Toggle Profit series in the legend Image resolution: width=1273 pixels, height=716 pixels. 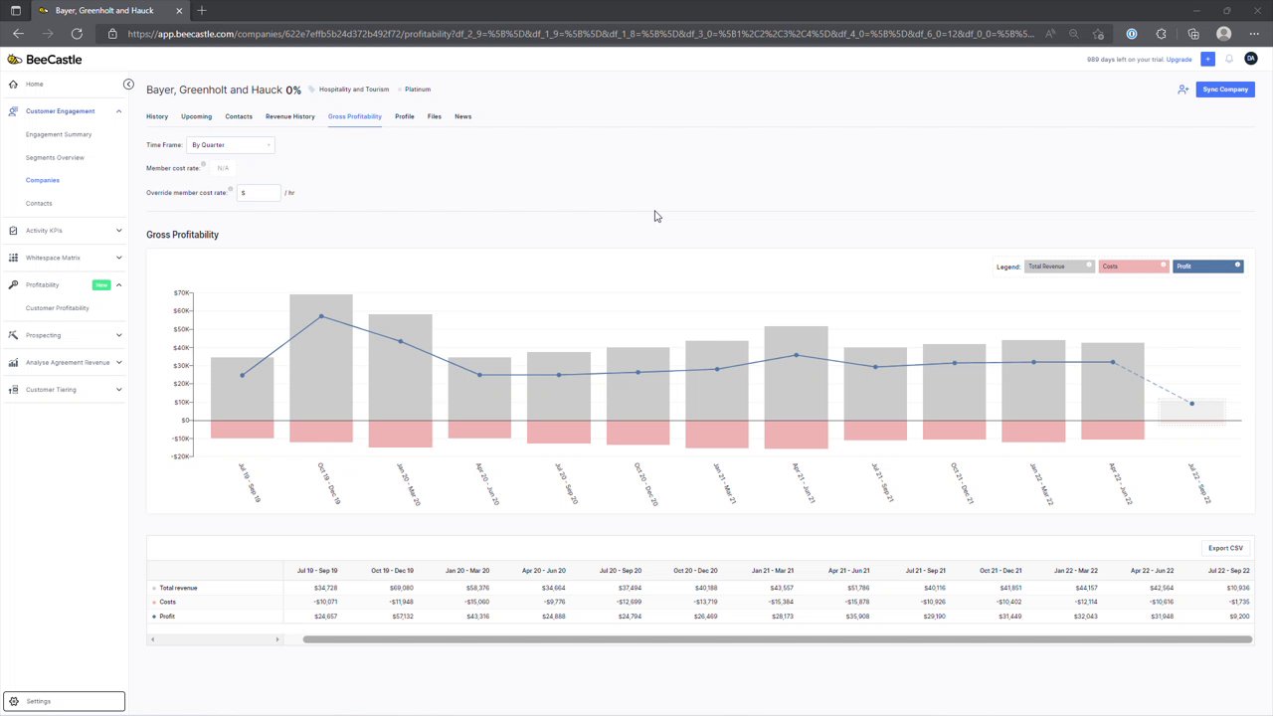point(1207,267)
